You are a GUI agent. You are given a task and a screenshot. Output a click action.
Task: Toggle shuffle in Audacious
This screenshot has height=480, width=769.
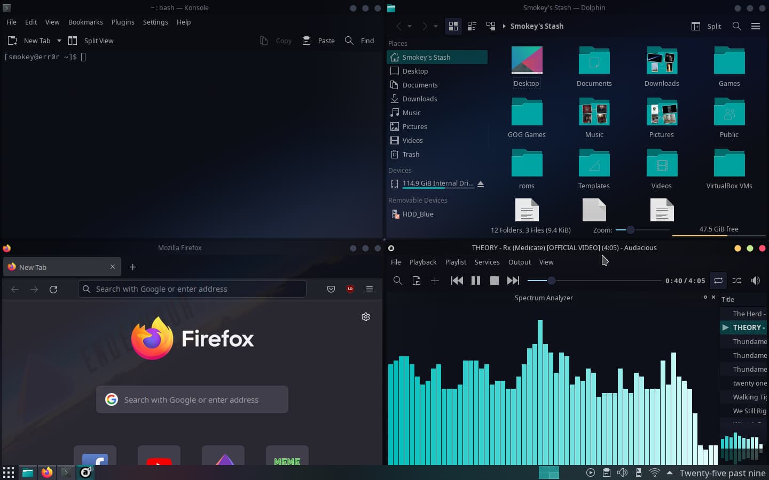pos(737,281)
